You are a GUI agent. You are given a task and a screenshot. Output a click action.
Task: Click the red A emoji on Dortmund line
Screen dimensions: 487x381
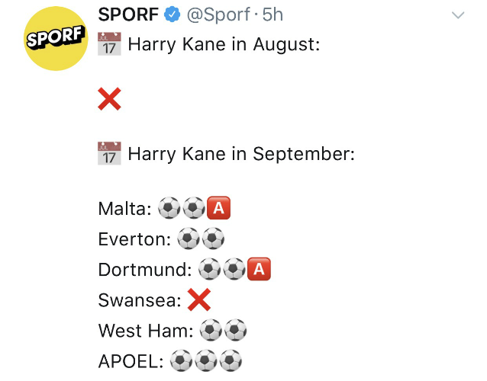[x=260, y=270]
